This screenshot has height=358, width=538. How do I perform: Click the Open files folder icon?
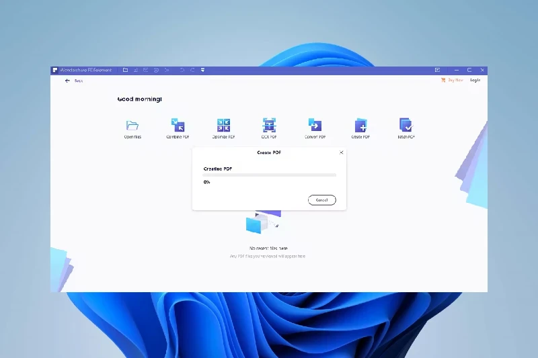click(132, 126)
